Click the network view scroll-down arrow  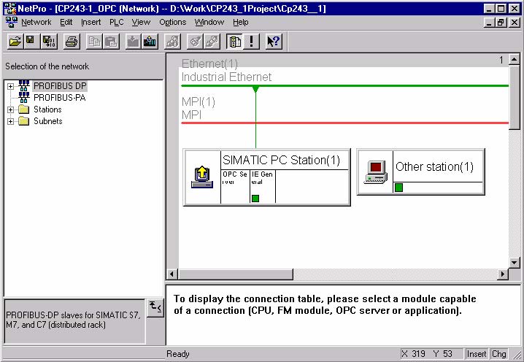[514, 263]
